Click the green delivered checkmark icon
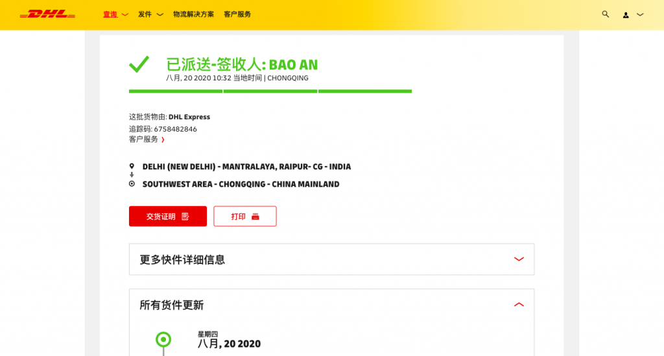The width and height of the screenshot is (664, 356). (139, 64)
